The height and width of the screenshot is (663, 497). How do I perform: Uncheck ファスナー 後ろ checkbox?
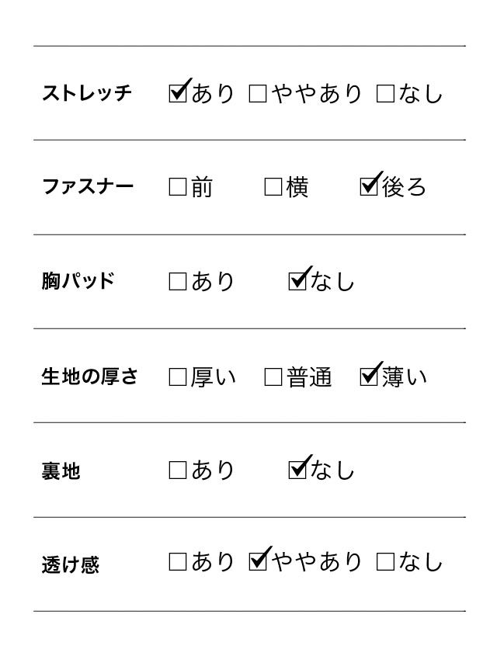[x=369, y=188]
